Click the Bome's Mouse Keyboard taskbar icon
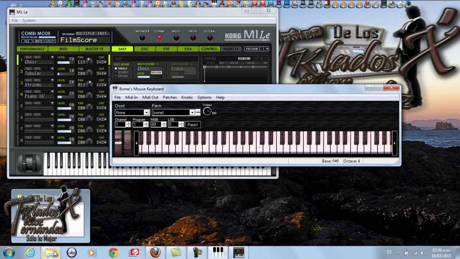The image size is (460, 259). coord(218,253)
